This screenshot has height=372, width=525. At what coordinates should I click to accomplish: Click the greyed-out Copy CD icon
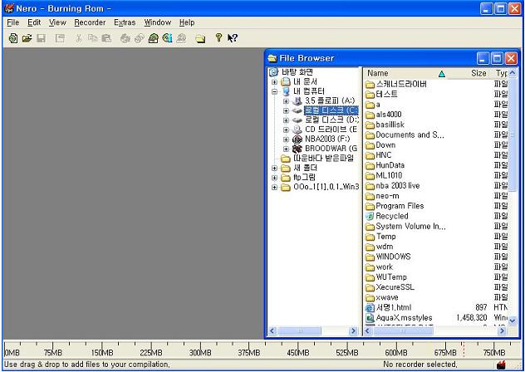pyautogui.click(x=139, y=38)
